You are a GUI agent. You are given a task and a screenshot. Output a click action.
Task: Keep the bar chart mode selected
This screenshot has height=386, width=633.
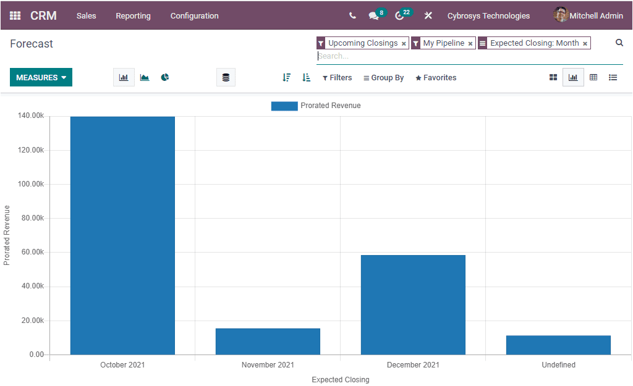coord(123,77)
